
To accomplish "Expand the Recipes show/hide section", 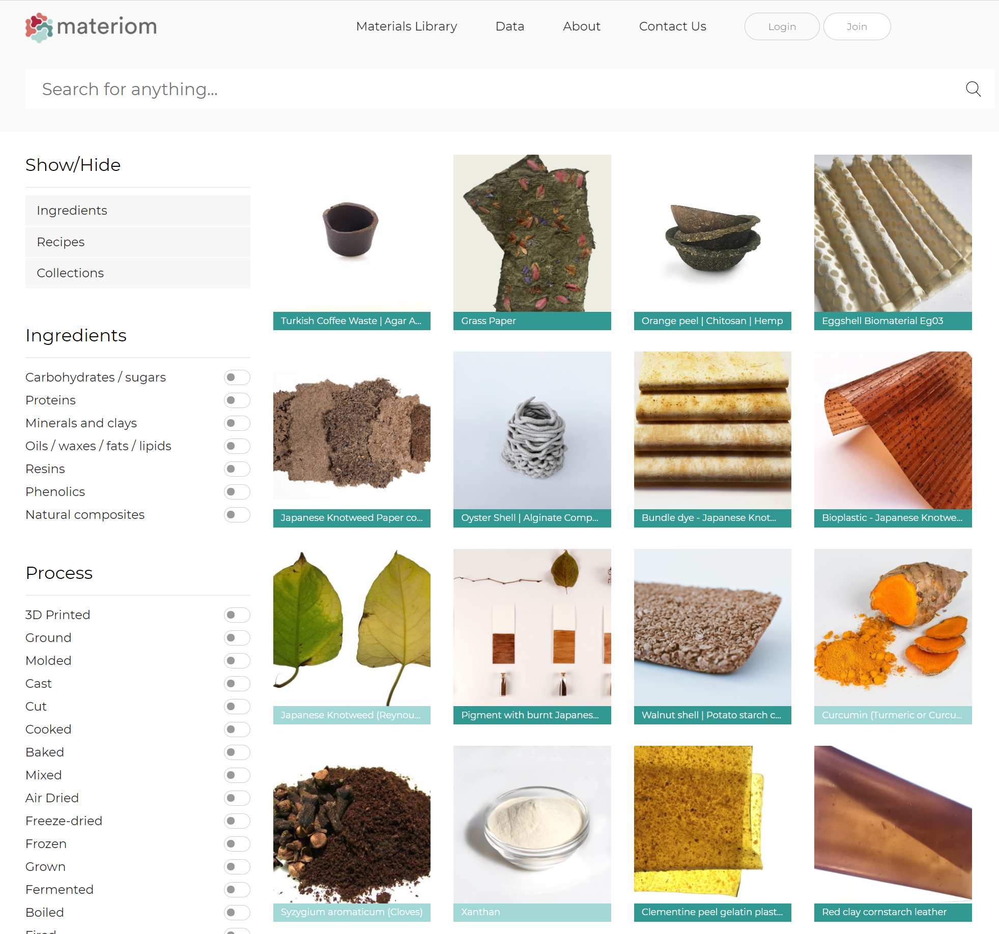I will 137,242.
